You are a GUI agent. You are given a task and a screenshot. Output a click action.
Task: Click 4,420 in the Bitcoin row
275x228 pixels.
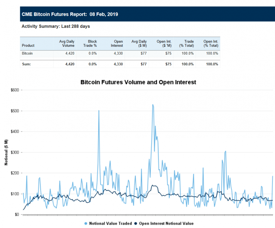pyautogui.click(x=70, y=53)
